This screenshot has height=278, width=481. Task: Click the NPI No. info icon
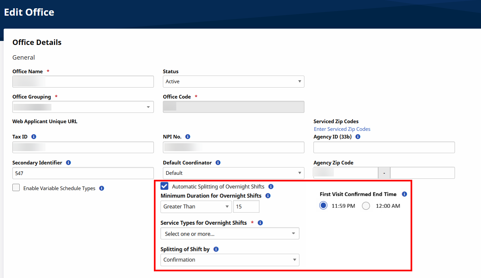pos(188,137)
